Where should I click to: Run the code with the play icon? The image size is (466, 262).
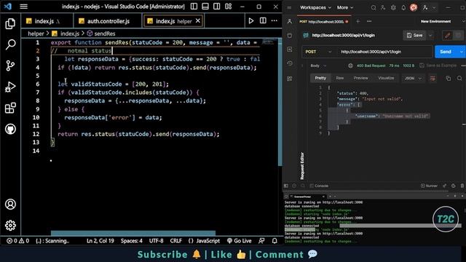(250, 21)
